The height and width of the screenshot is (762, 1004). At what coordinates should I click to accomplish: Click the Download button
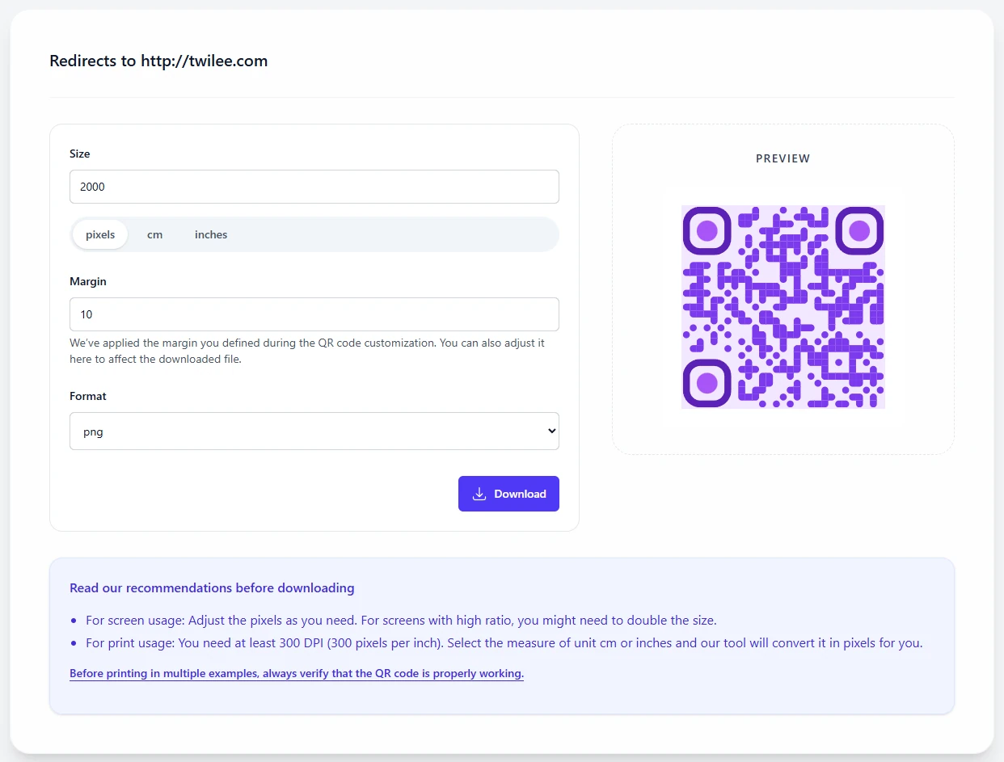tap(508, 494)
